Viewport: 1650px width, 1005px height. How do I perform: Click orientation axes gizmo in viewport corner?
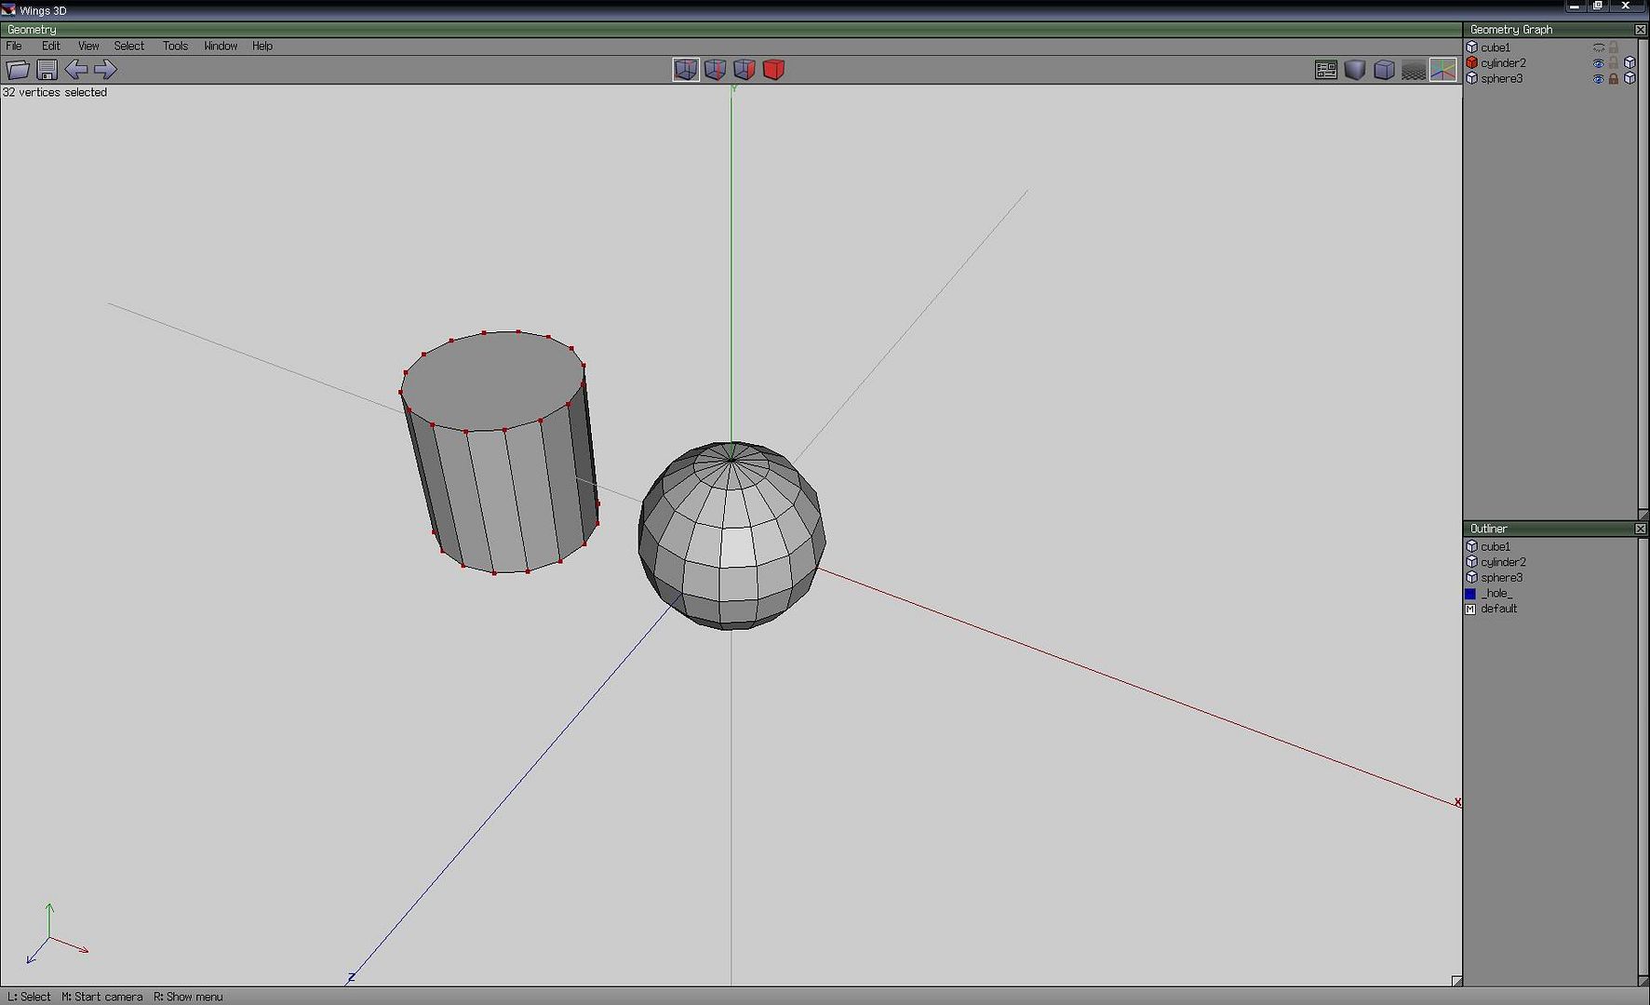point(56,933)
